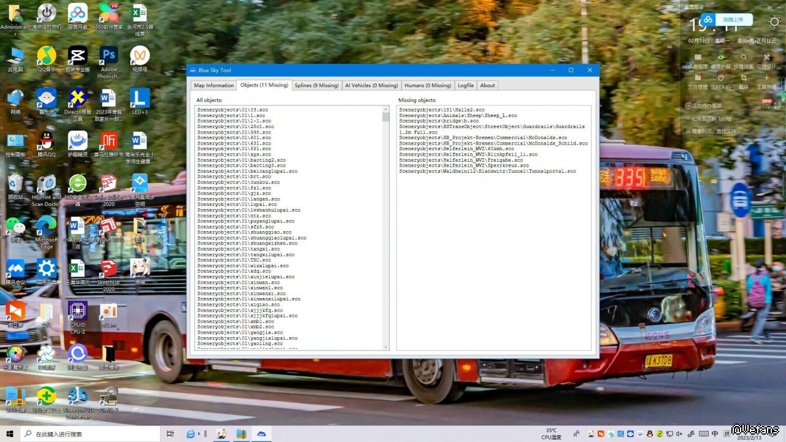Switch to the Splines (9 Missing) tab
Image resolution: width=786 pixels, height=442 pixels.
(x=316, y=86)
